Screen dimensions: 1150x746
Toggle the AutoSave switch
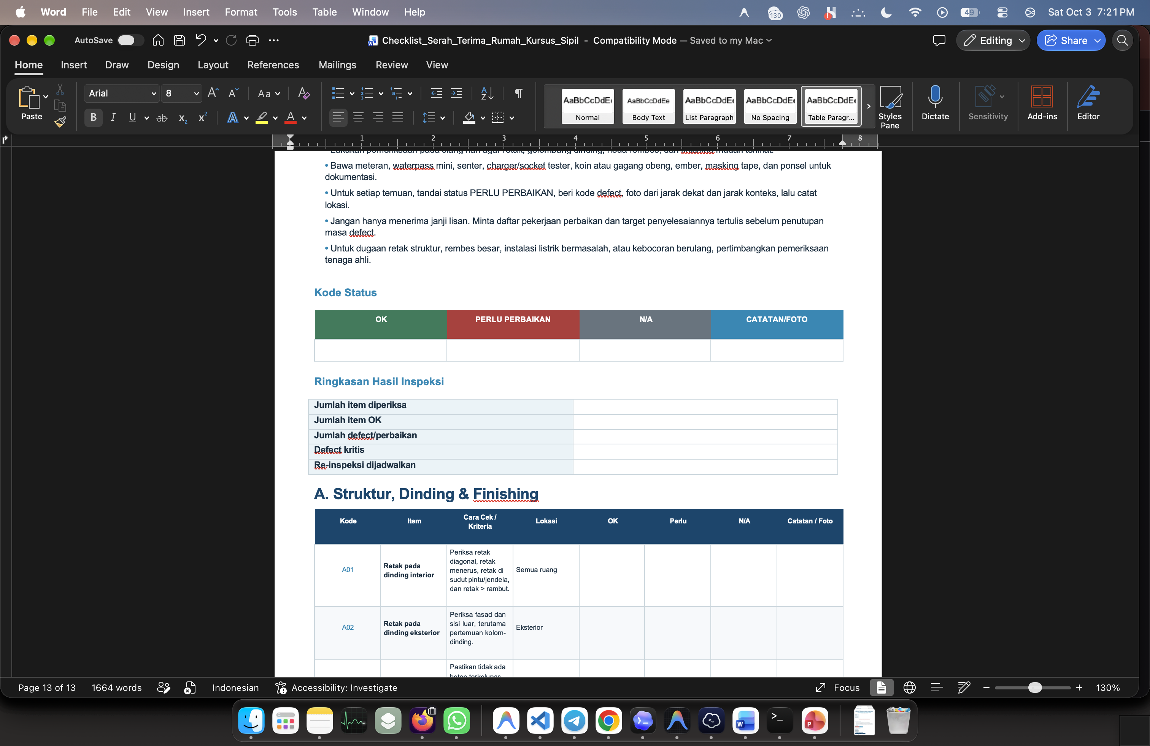[130, 41]
